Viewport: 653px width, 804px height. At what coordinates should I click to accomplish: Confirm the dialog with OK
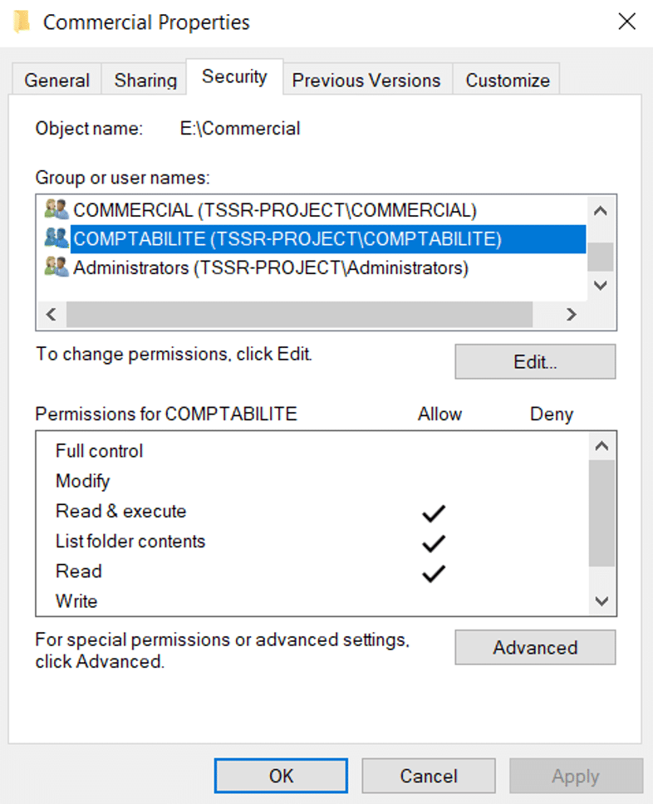click(x=282, y=776)
